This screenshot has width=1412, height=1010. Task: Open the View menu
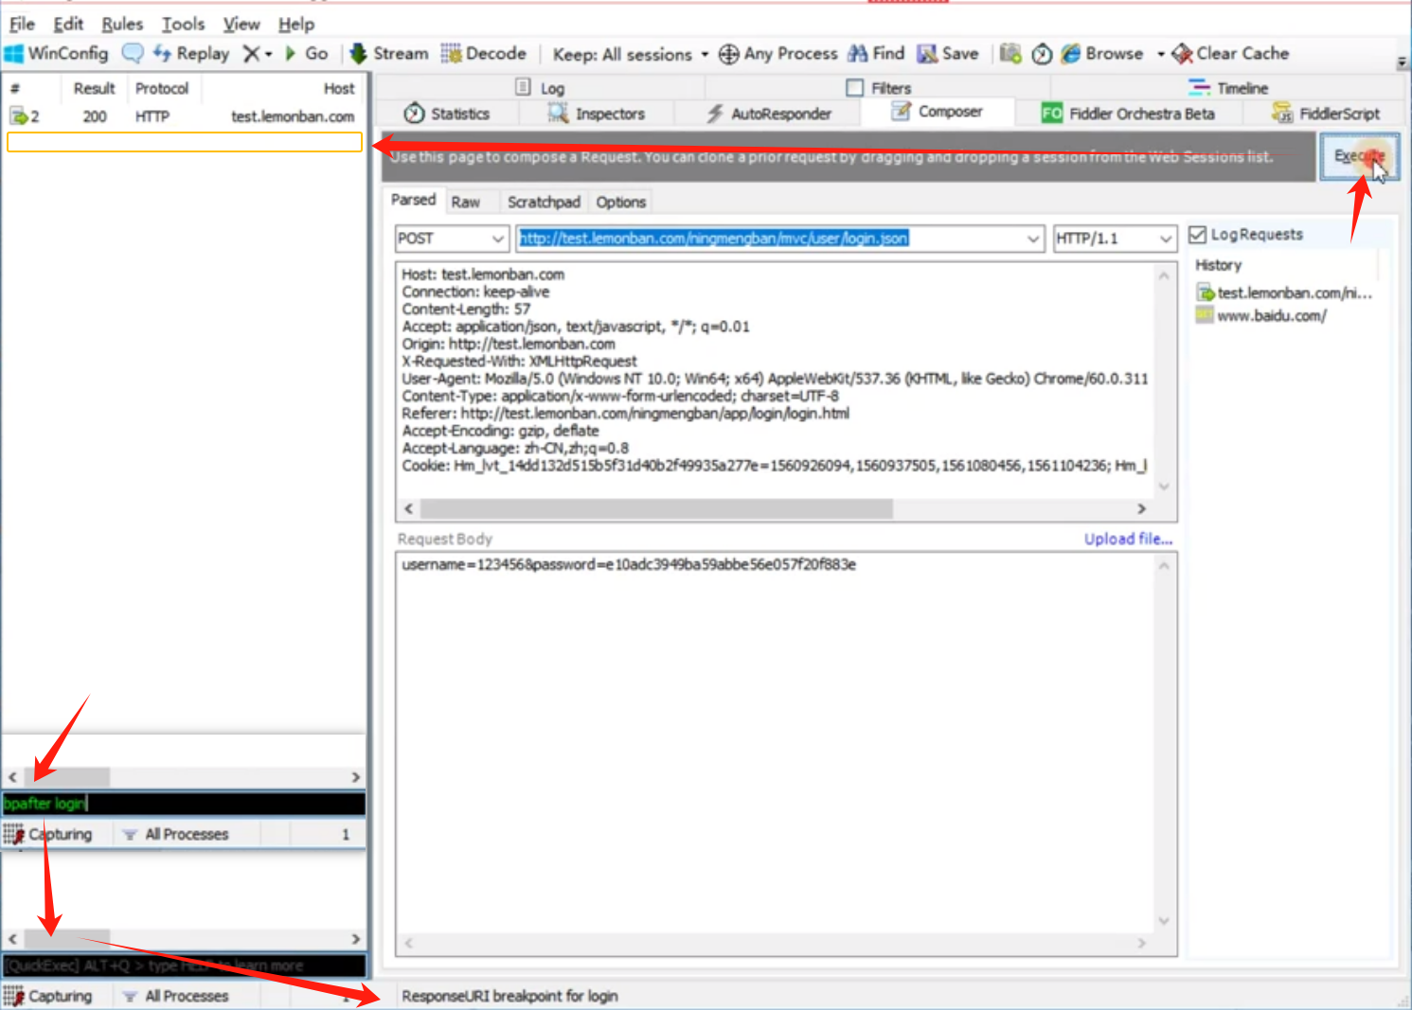point(241,24)
